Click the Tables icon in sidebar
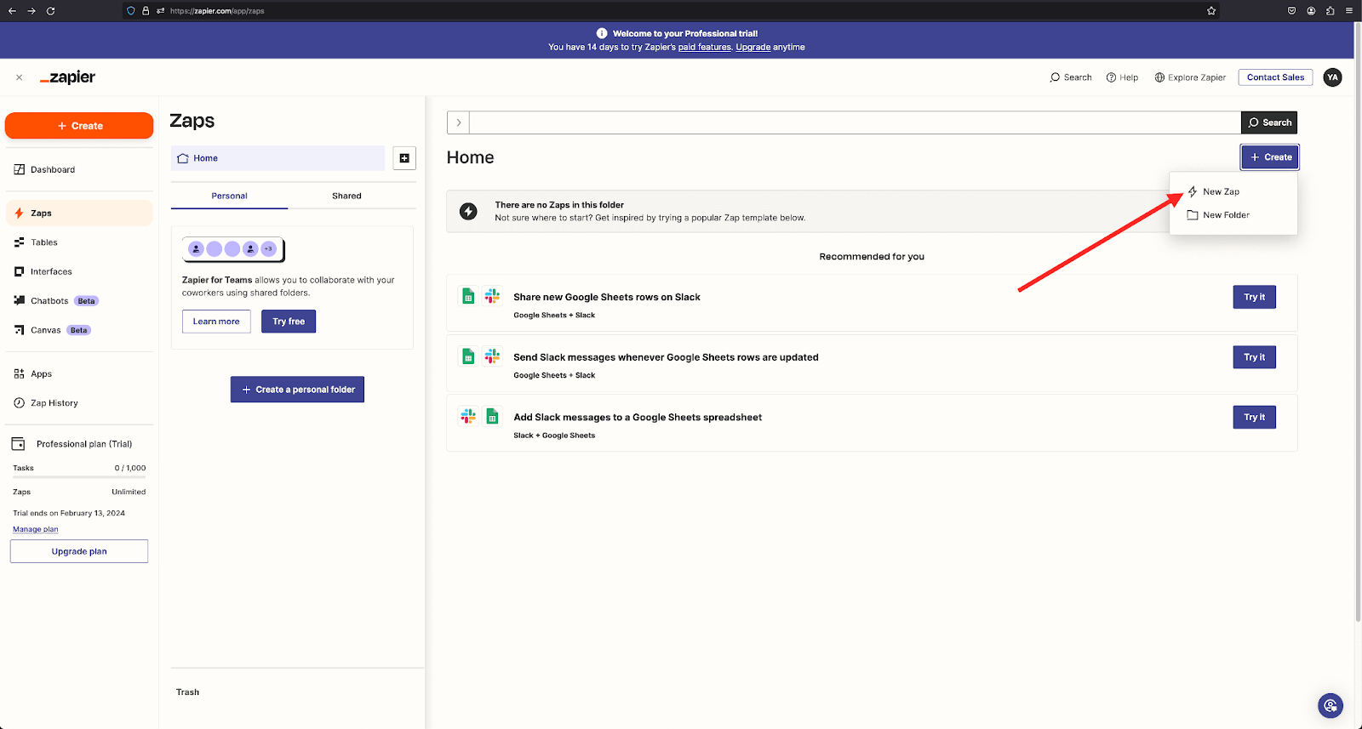 (19, 242)
